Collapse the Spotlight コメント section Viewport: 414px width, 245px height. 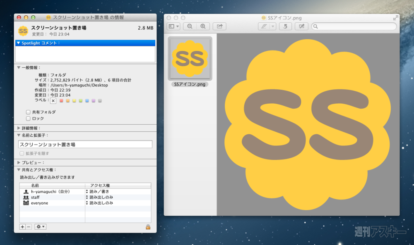[18, 43]
